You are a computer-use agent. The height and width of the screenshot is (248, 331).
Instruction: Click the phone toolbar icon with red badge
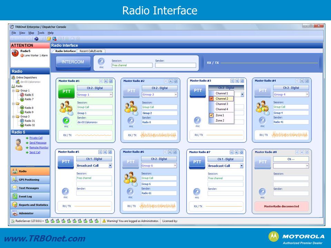pyautogui.click(x=54, y=39)
